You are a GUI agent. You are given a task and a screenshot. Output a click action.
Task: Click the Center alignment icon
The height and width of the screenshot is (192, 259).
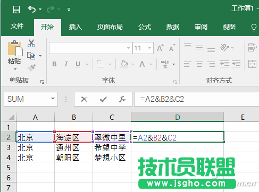point(199,64)
